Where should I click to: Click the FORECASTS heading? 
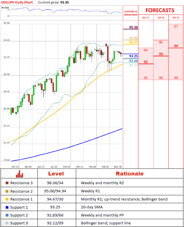point(160,10)
